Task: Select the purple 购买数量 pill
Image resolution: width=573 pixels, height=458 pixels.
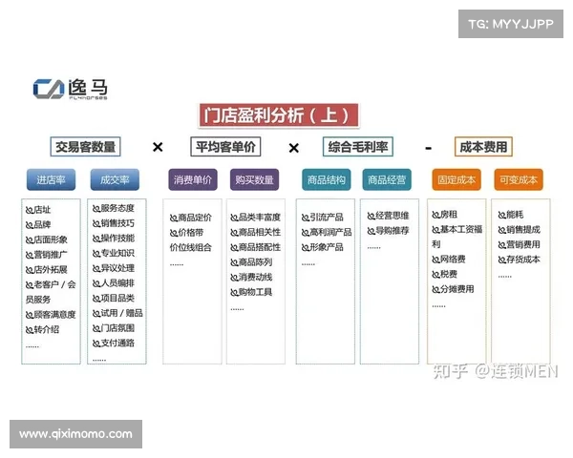Action: [x=254, y=179]
